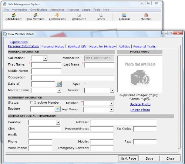Open the Tools menu
185x164 pixels.
(x=97, y=10)
